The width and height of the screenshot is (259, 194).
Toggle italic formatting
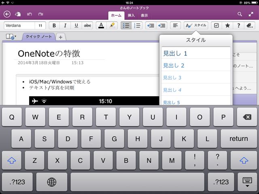65,25
